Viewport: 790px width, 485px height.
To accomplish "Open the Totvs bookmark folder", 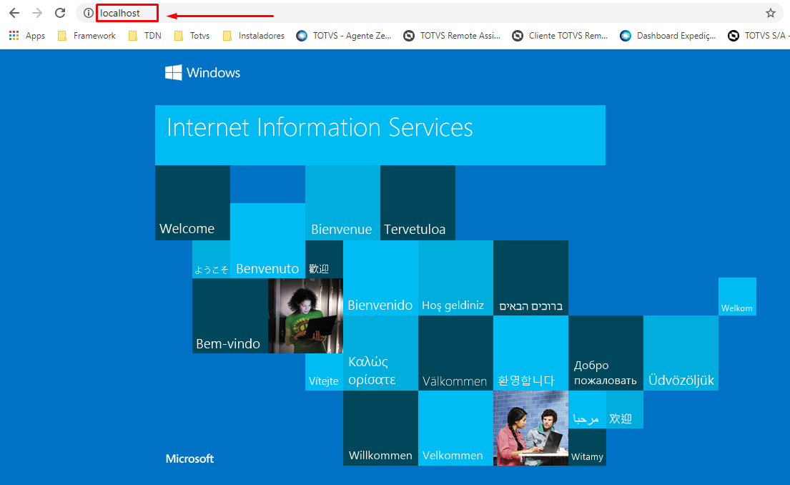I will (192, 36).
